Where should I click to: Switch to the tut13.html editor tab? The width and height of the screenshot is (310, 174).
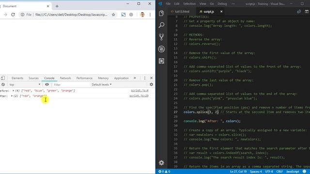182,12
